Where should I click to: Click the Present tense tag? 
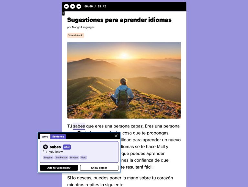tap(74, 158)
